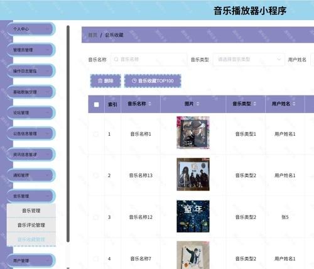Select the checkbox for row 音乐名称12
Image resolution: width=314 pixels, height=269 pixels.
96,217
